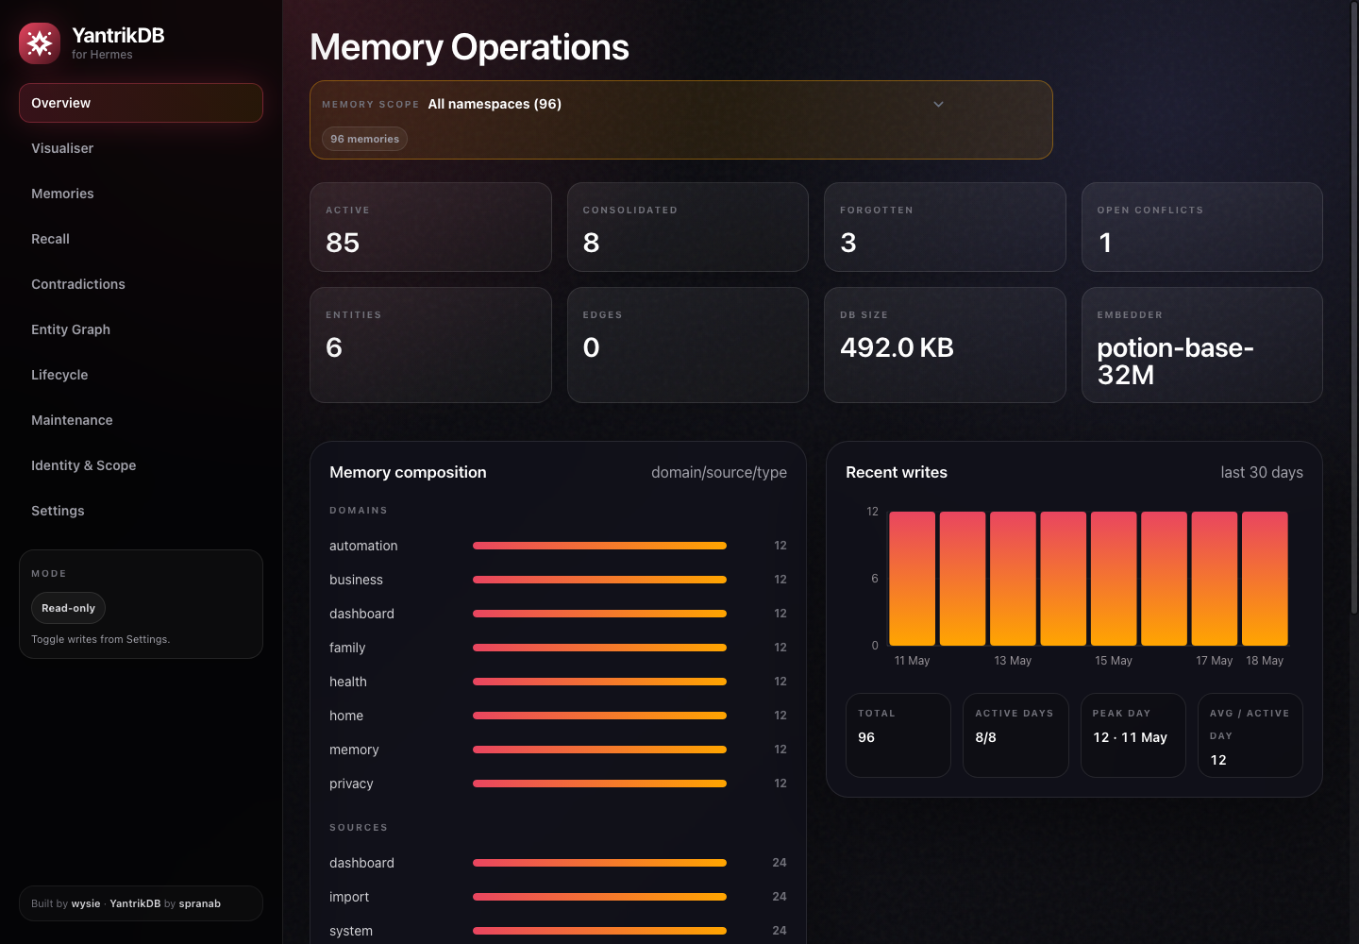Go to Maintenance
The image size is (1359, 944).
[141, 420]
